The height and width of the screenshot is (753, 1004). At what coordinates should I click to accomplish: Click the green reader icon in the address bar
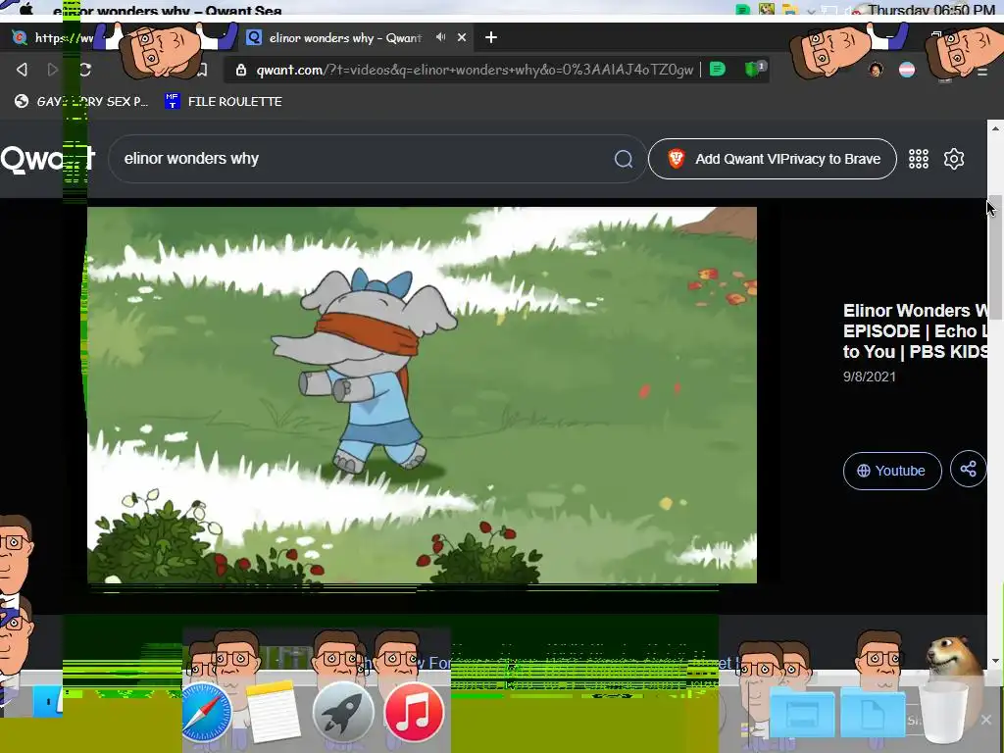[x=718, y=70]
